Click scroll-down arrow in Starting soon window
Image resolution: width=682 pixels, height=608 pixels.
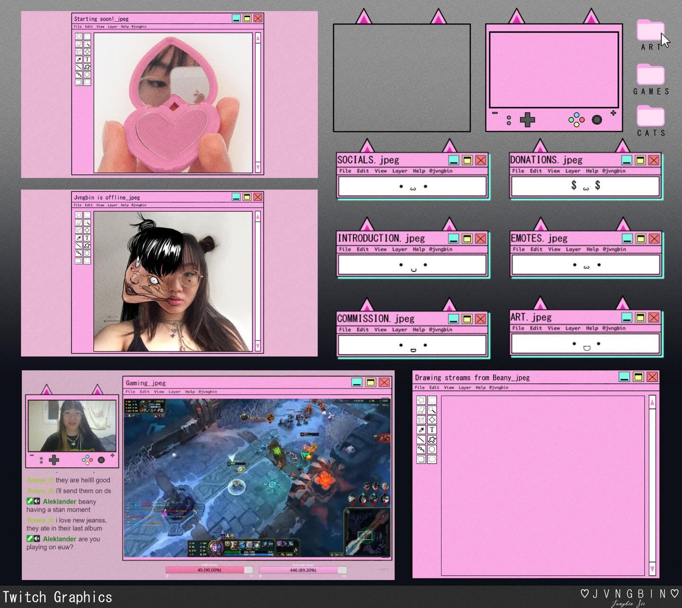[258, 167]
